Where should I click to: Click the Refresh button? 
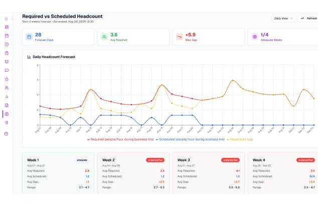[308, 18]
